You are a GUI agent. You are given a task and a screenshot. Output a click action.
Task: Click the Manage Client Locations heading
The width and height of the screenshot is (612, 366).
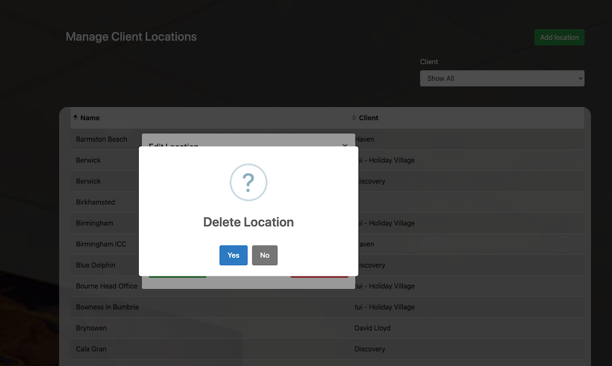[x=131, y=37]
